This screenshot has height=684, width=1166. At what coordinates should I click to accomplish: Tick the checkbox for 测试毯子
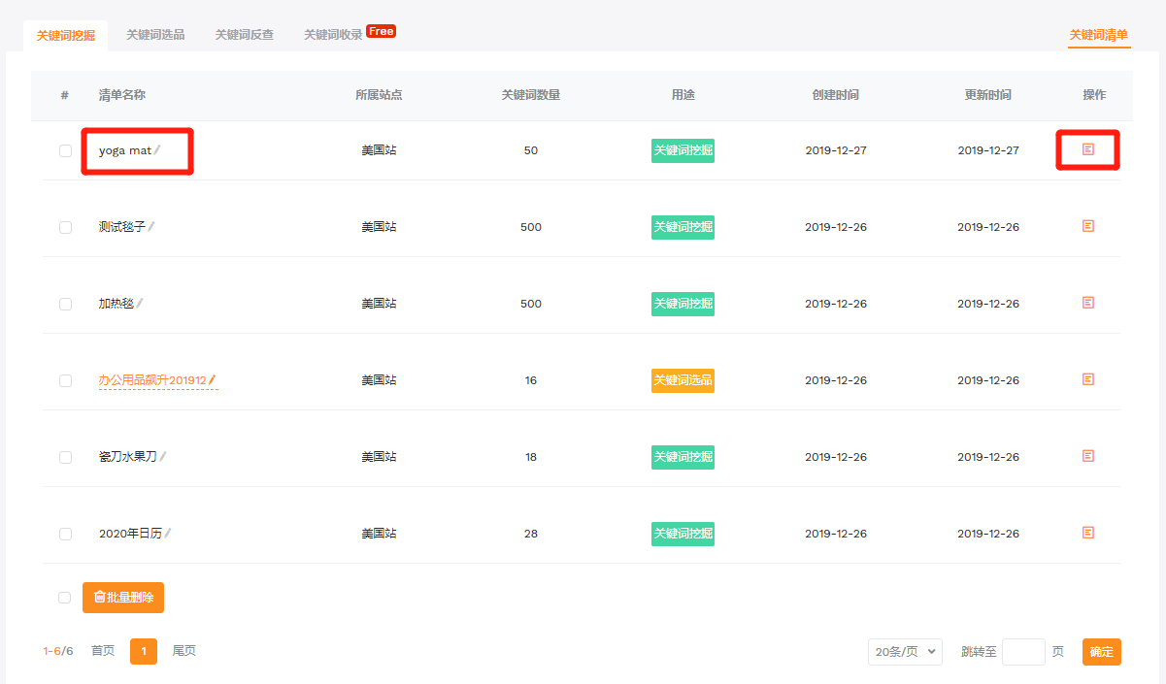tap(65, 227)
